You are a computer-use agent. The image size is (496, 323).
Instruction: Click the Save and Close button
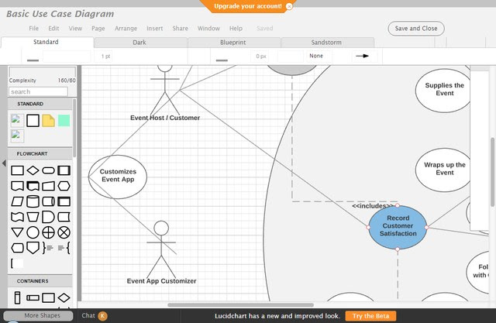[416, 29]
